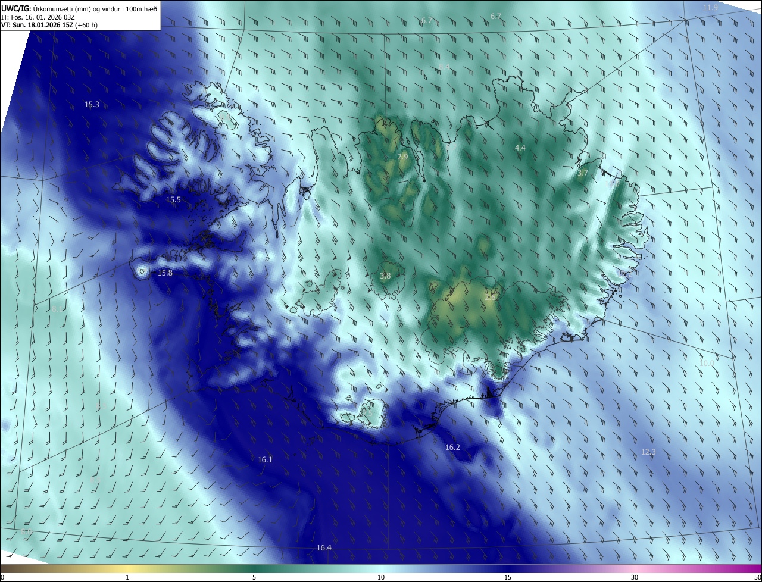The width and height of the screenshot is (762, 582).
Task: Click the 11.9 value label
Action: (x=710, y=8)
